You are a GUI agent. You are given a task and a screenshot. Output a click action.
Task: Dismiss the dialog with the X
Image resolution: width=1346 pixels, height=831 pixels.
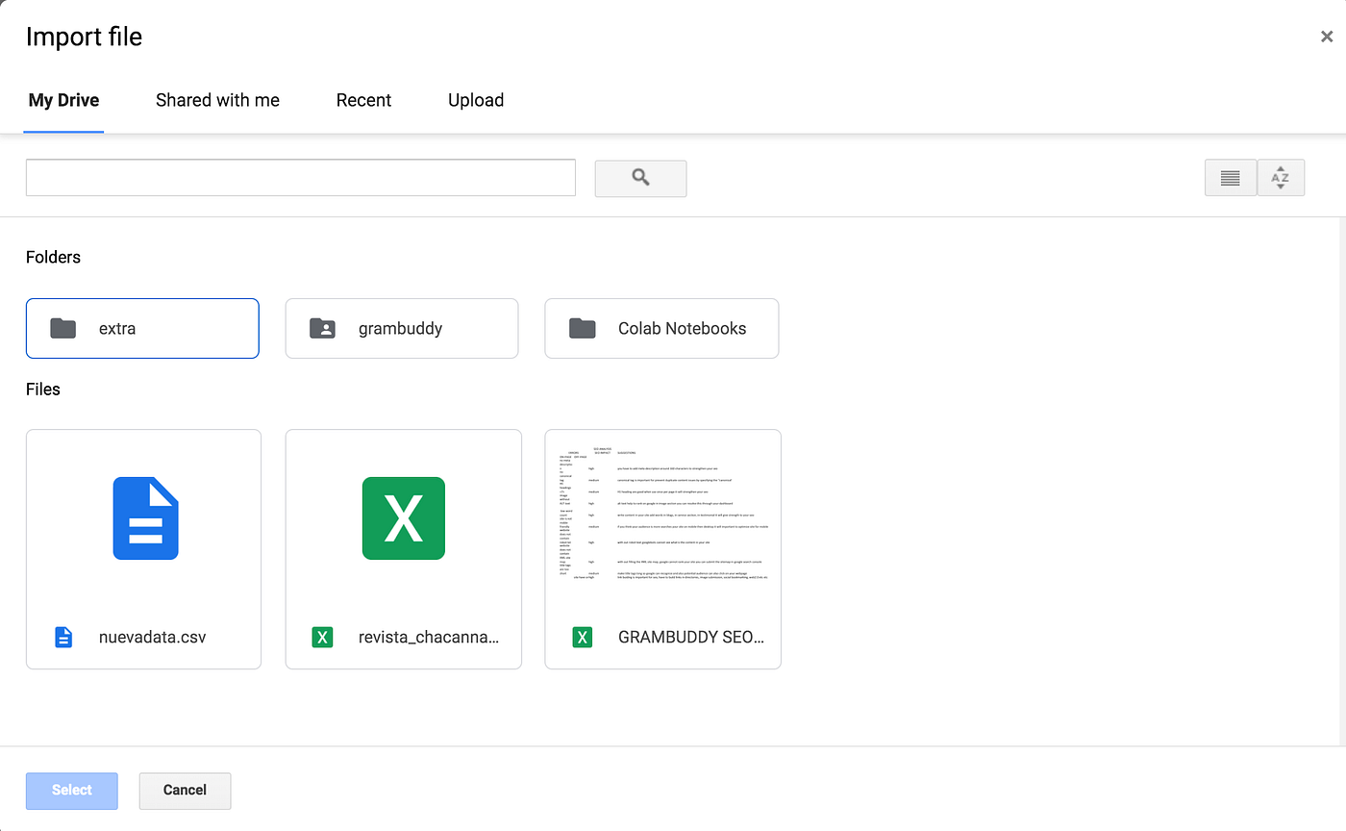tap(1326, 36)
